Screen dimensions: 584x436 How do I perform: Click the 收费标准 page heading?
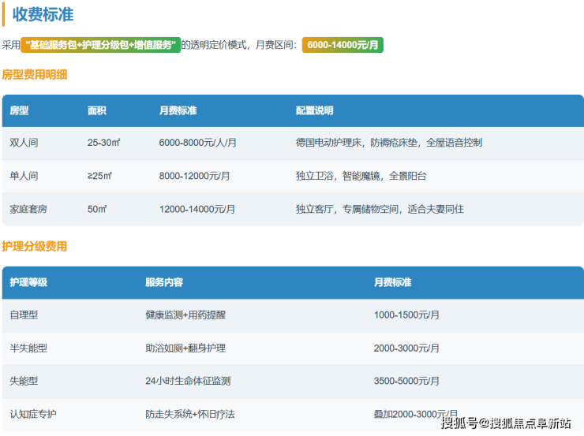(43, 15)
